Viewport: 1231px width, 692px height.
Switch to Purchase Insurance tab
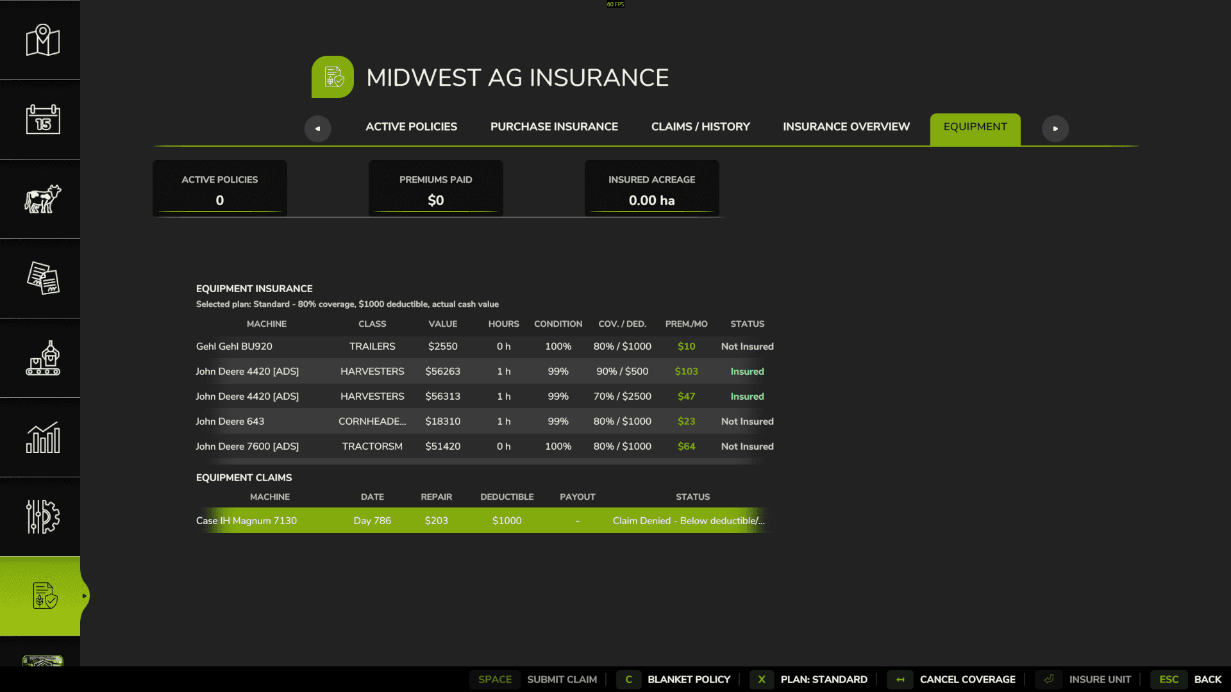point(554,127)
